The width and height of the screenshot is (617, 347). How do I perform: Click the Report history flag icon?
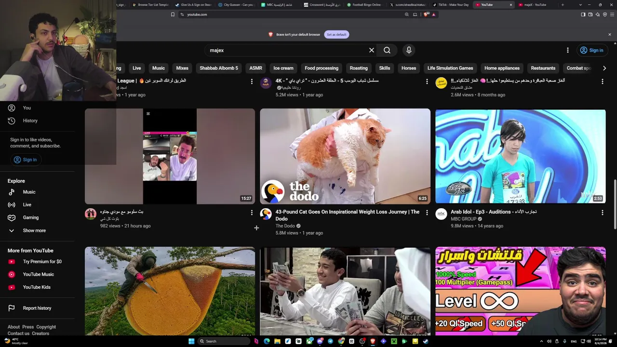(12, 308)
